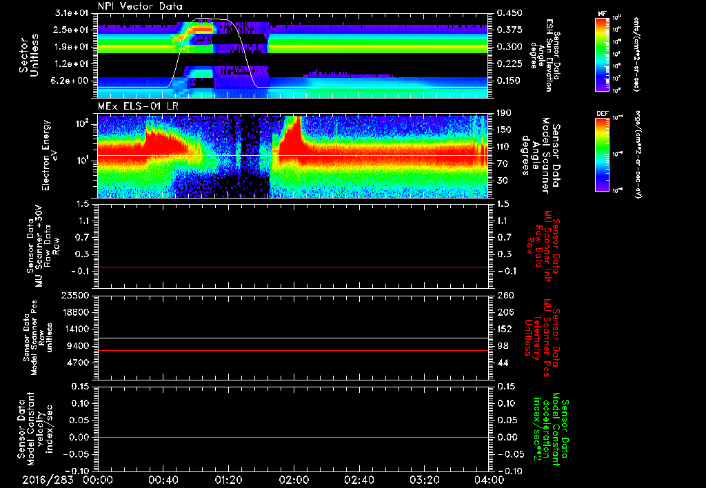Screen dimensions: 706x488
Task: Click the '14100' scanner position tick value
Action: [76, 329]
